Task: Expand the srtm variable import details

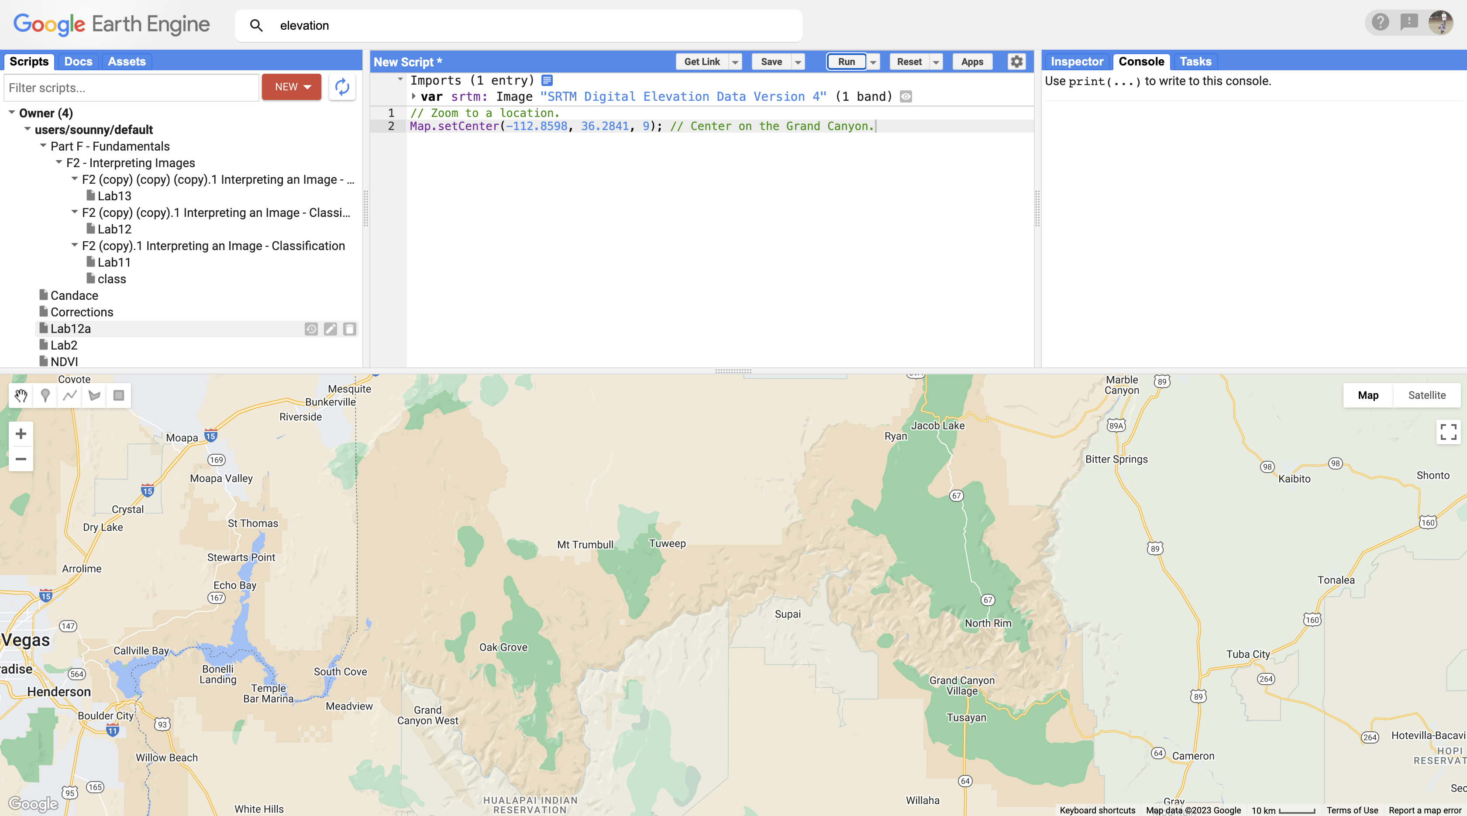Action: click(x=414, y=96)
